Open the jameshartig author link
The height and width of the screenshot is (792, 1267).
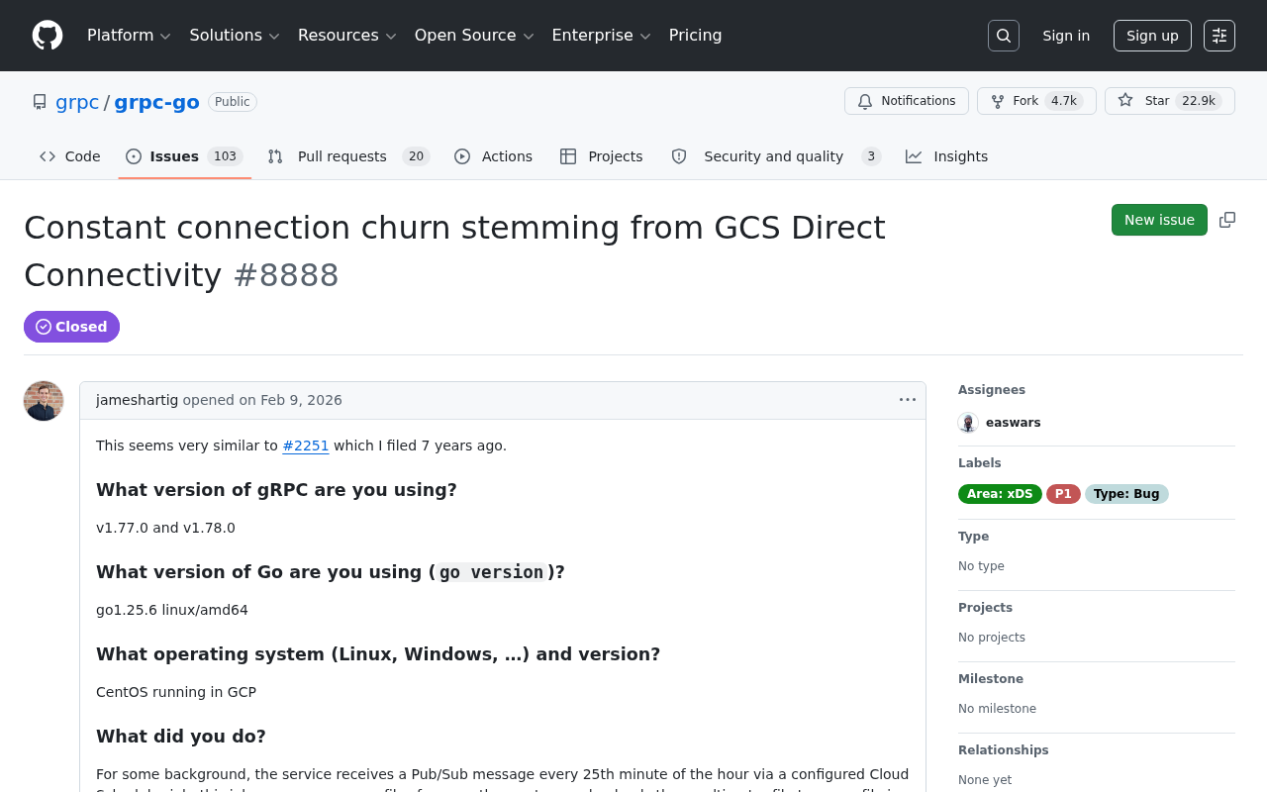137,400
